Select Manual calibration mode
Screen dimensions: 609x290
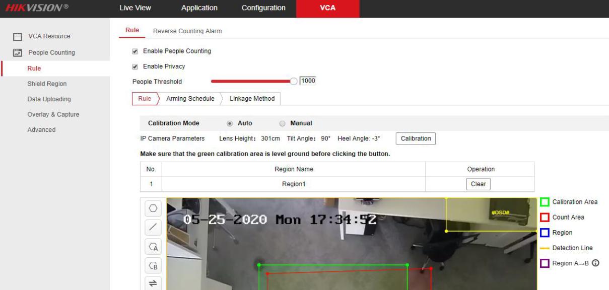point(282,123)
